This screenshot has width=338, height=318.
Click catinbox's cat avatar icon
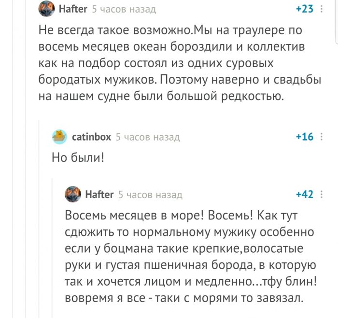[59, 137]
